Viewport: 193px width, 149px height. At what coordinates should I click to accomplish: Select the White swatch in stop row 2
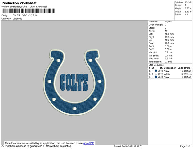click(x=156, y=74)
